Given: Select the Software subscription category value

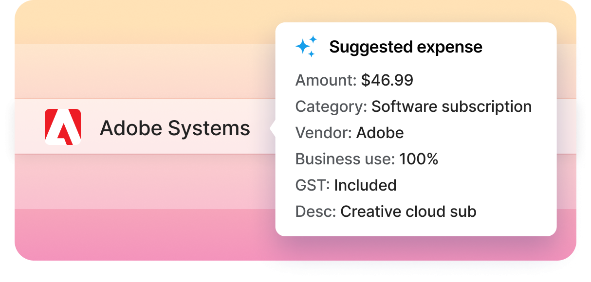Looking at the screenshot, I should click(x=451, y=106).
